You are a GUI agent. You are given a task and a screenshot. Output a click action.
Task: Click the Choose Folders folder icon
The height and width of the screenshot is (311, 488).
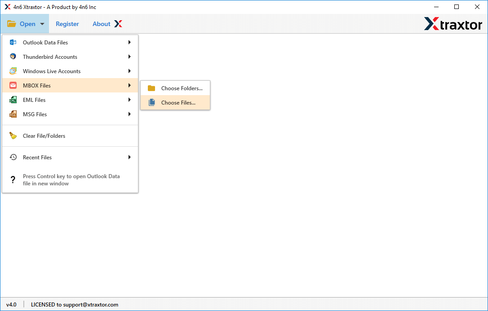click(151, 88)
